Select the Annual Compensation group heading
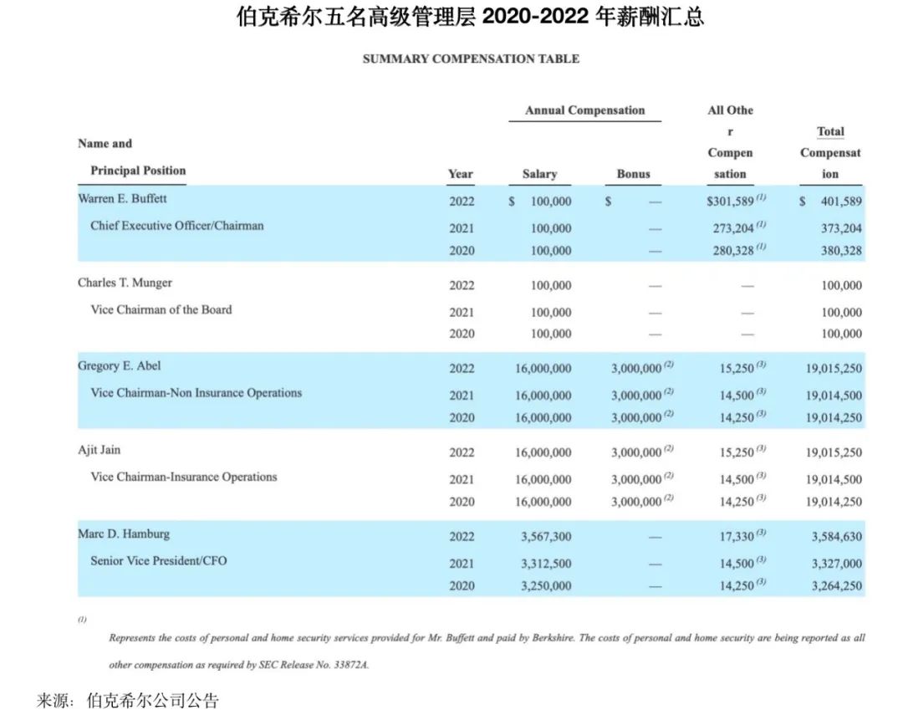This screenshot has width=903, height=720. coord(584,110)
